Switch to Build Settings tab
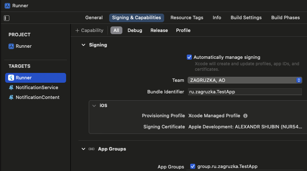This screenshot has width=307, height=171. (x=246, y=17)
